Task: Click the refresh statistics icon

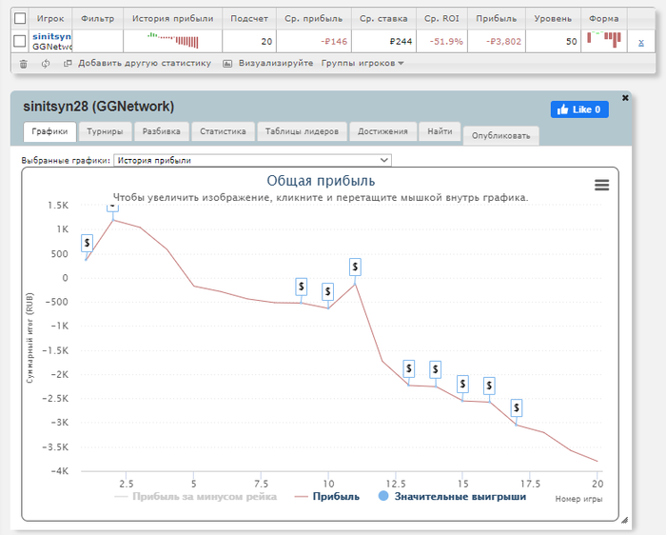Action: [x=46, y=64]
